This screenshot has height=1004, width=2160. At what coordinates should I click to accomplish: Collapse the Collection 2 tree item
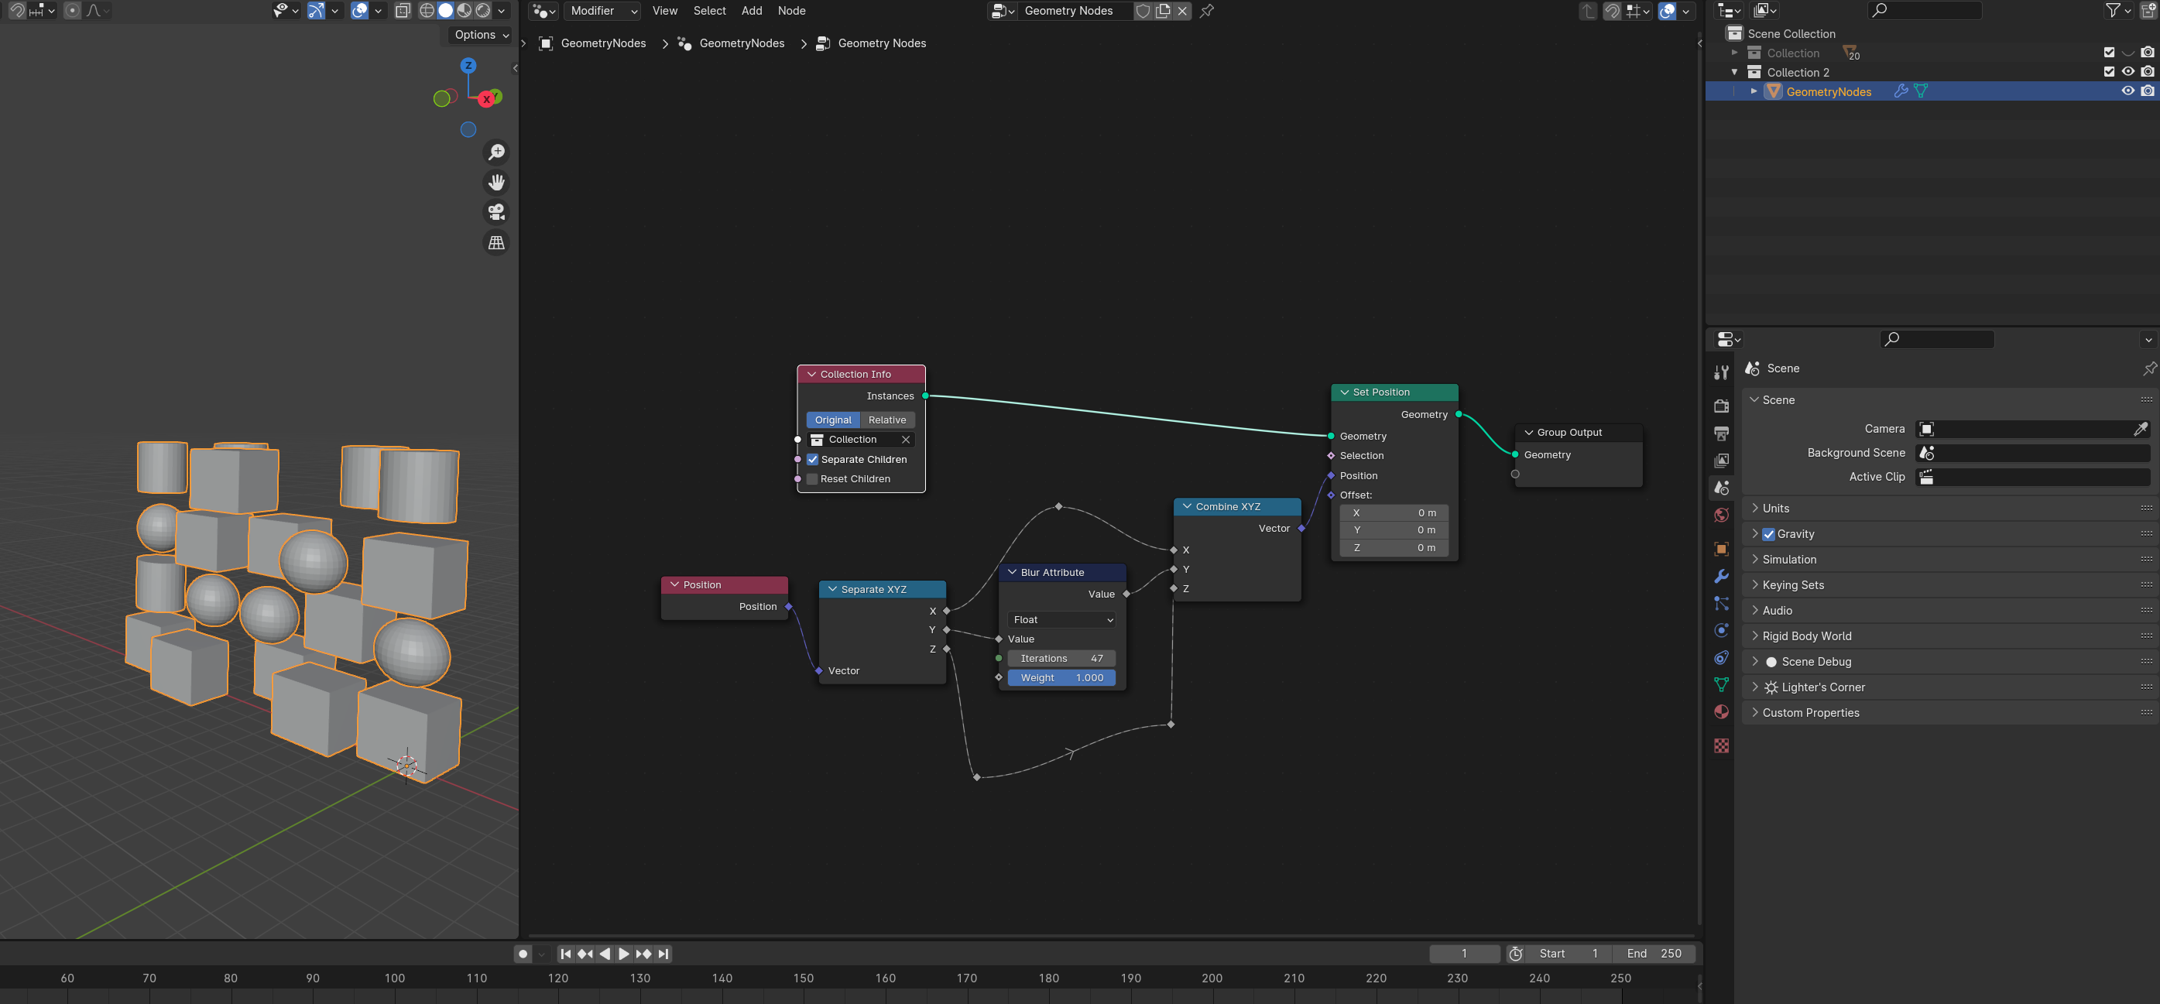(x=1734, y=72)
